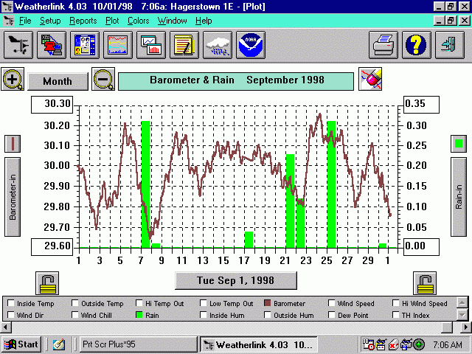
Task: Open the Colors menu
Action: point(139,21)
